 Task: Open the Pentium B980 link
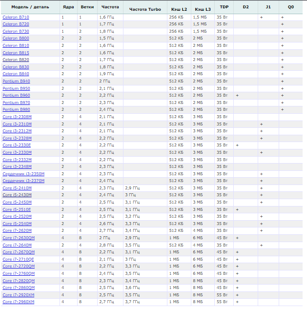pyautogui.click(x=17, y=109)
